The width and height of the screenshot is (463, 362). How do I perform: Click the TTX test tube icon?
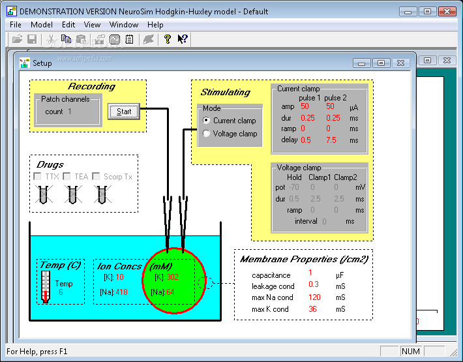[x=44, y=194]
